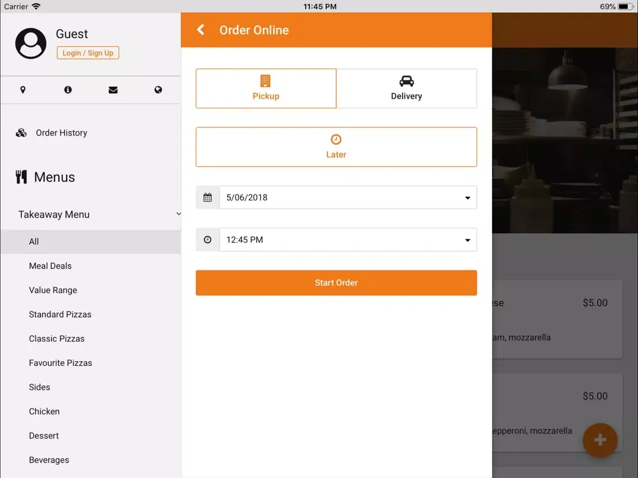The image size is (638, 478).
Task: Tap the calendar icon beside date
Action: pos(207,197)
